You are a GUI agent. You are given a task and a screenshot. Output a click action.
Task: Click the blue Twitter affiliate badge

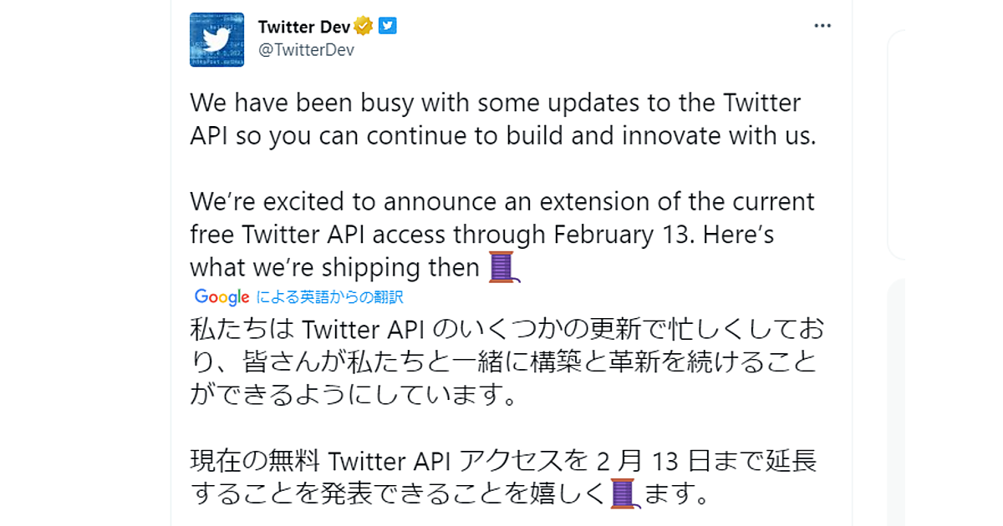tap(387, 26)
